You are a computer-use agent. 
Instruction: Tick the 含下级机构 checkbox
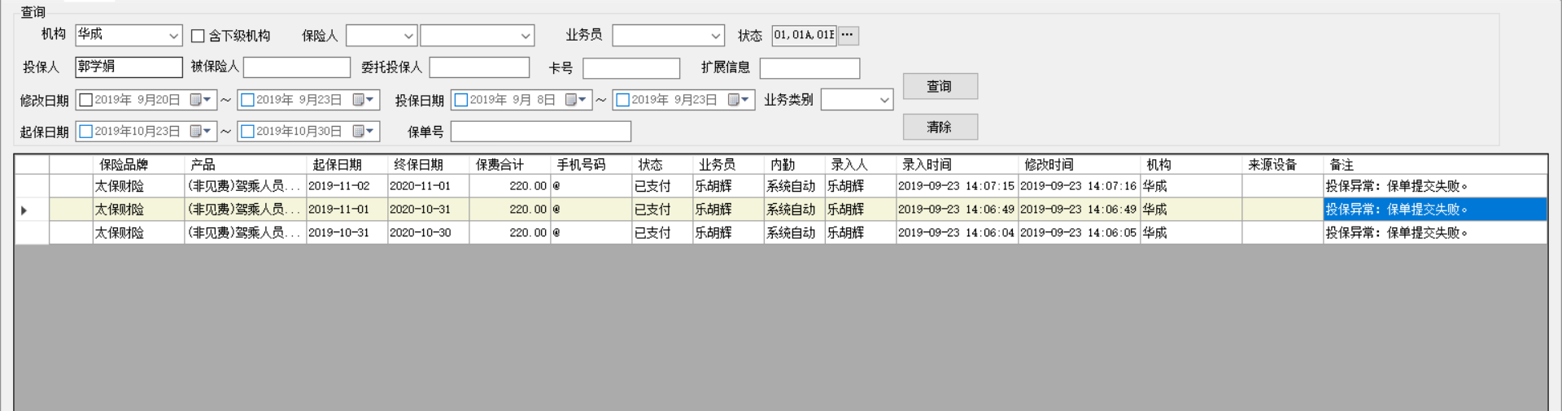coord(198,36)
